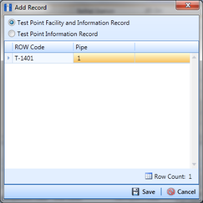Click the Save floppy disk icon
The width and height of the screenshot is (203, 203).
point(135,192)
